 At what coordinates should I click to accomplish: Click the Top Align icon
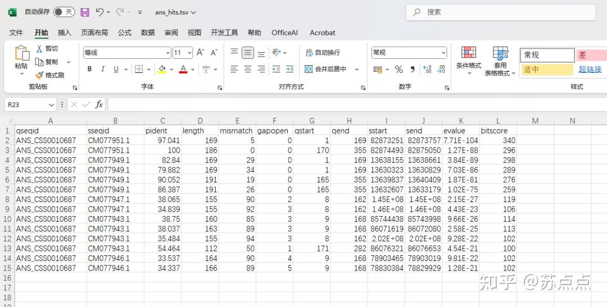tap(234, 52)
